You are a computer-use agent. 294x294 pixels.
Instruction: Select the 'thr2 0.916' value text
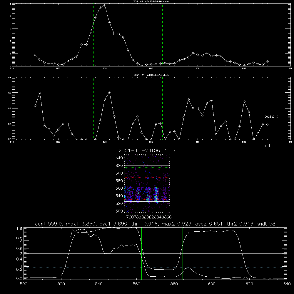[240, 224]
